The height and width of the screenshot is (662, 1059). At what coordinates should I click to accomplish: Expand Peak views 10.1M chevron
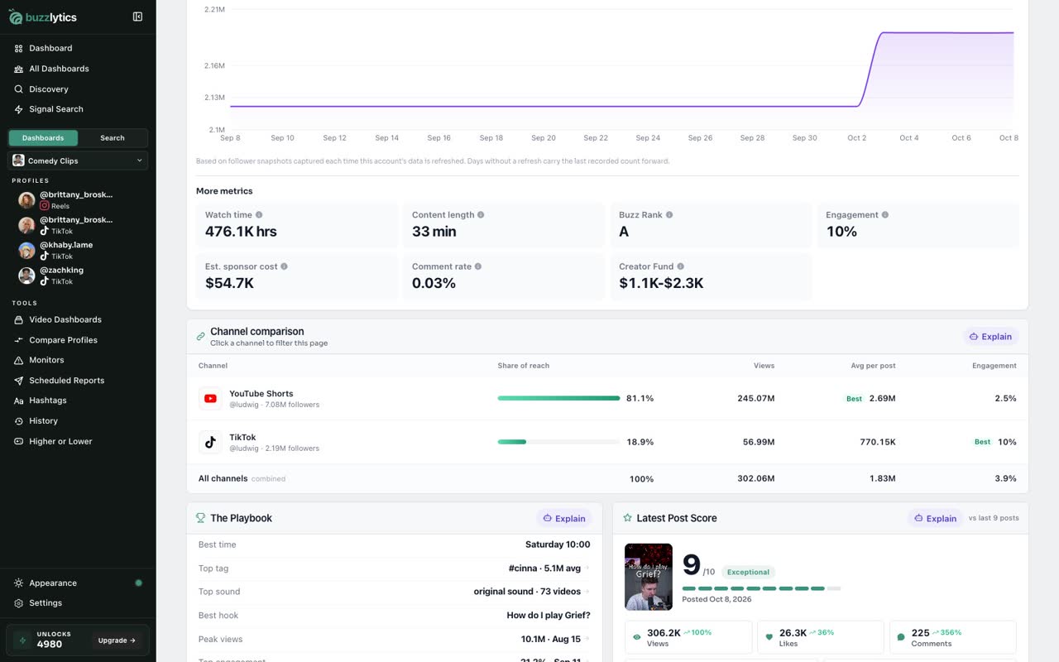(x=587, y=639)
